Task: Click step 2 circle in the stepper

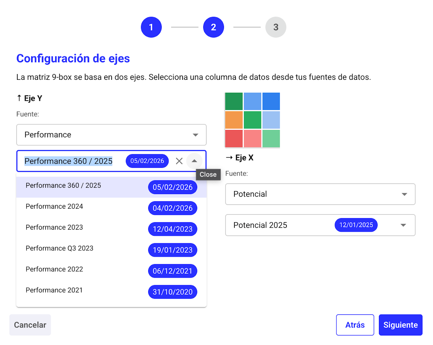Action: [x=213, y=27]
